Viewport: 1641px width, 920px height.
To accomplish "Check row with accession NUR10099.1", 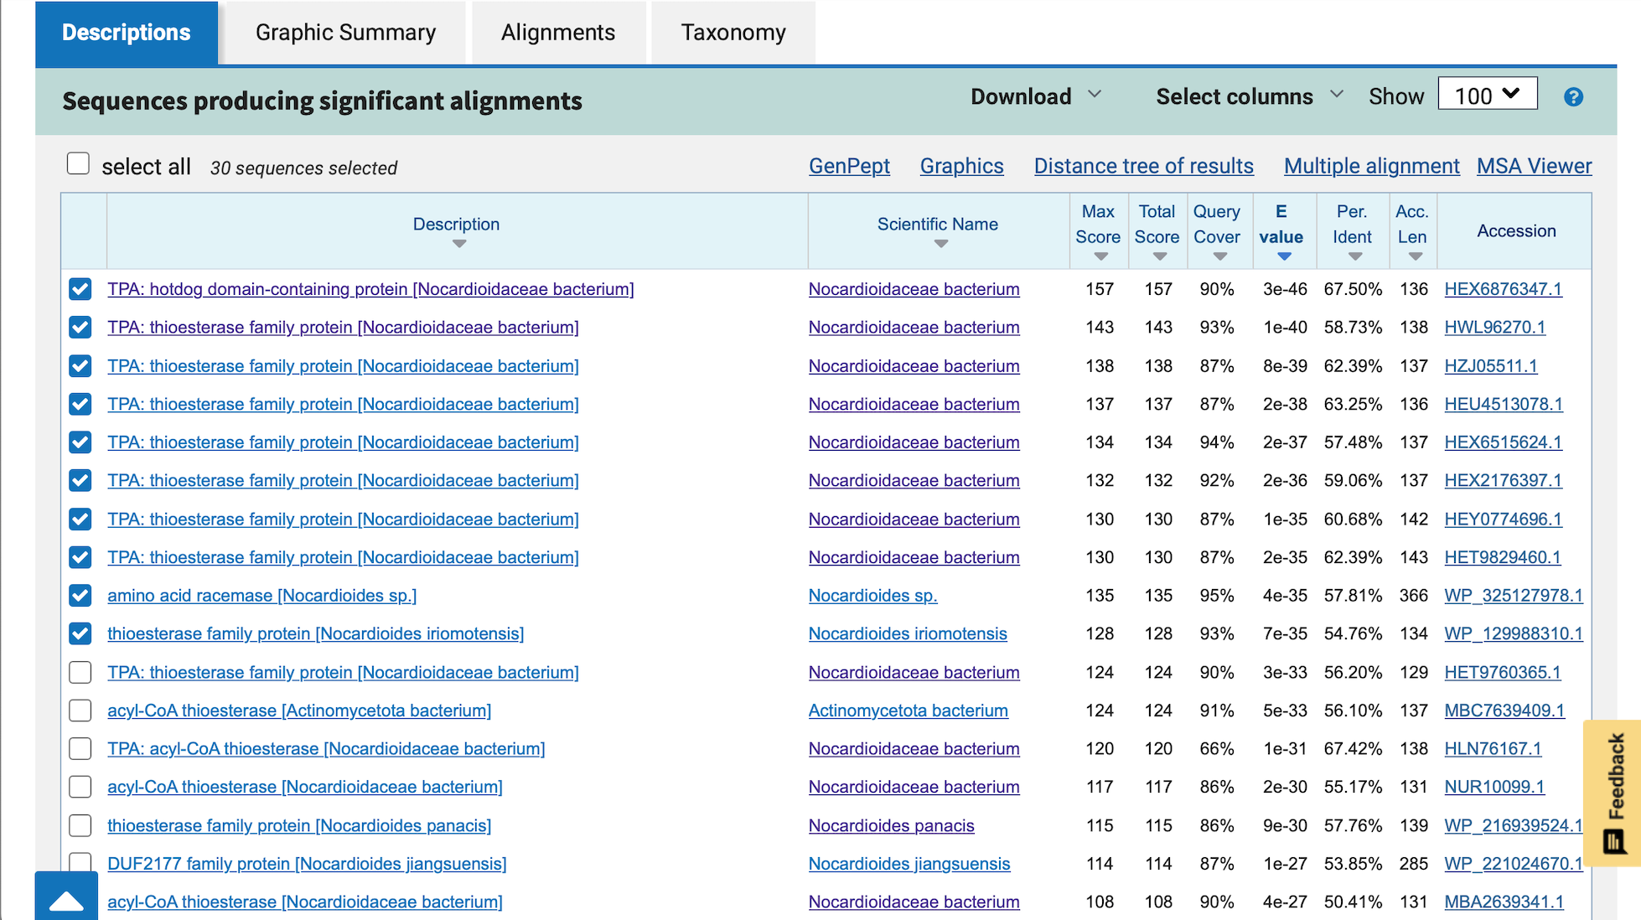I will [80, 787].
